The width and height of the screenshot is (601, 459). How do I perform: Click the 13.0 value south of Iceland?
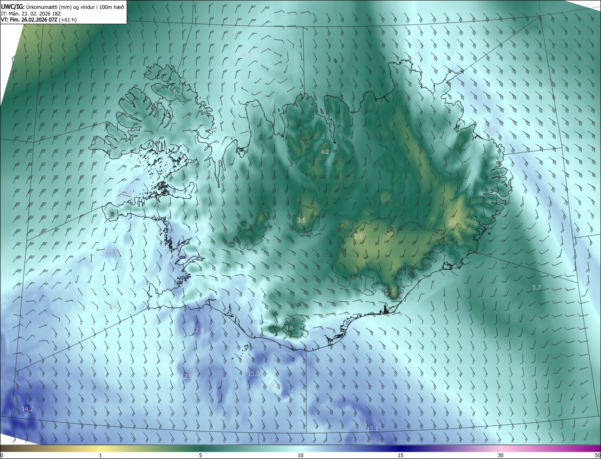[254, 374]
